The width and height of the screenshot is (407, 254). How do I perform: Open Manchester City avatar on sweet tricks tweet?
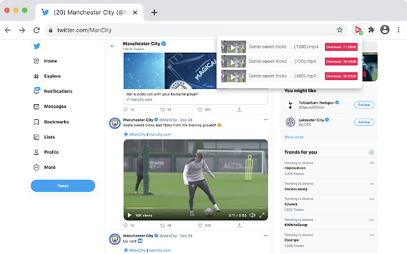click(114, 123)
